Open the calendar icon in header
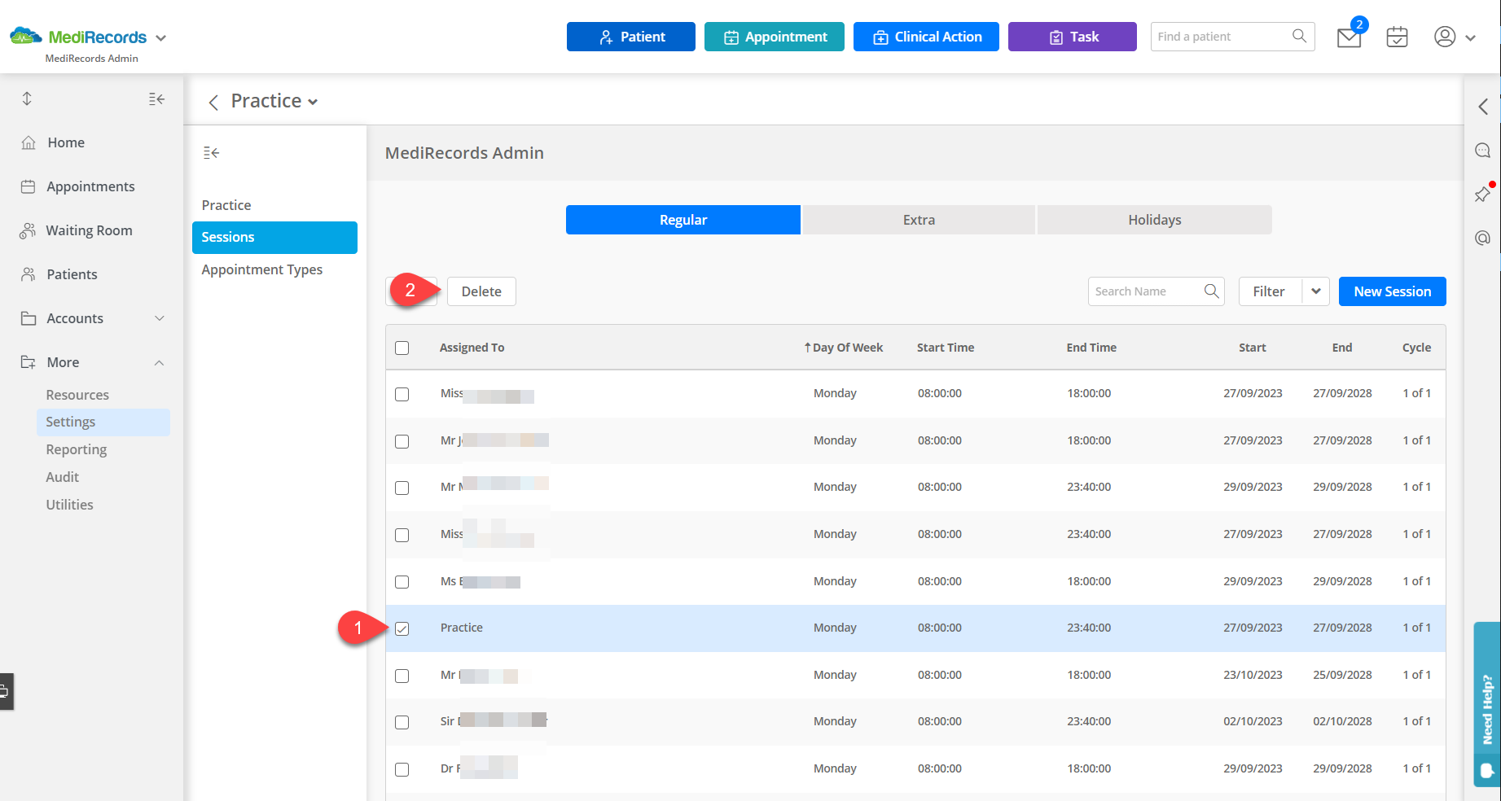The width and height of the screenshot is (1501, 801). pyautogui.click(x=1397, y=37)
